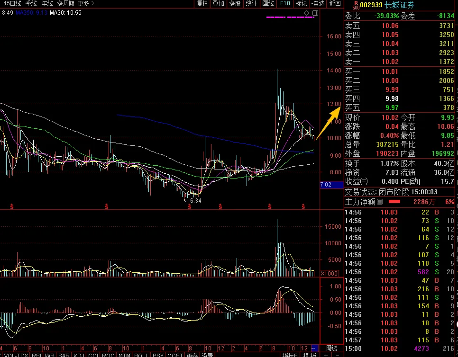458x357 pixels.
Task: Click the 模板 template button
Action: [310, 355]
